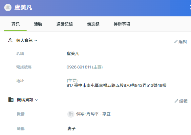Click phone number 0926 891 811
Screen dimensions: 191x135
(79, 67)
